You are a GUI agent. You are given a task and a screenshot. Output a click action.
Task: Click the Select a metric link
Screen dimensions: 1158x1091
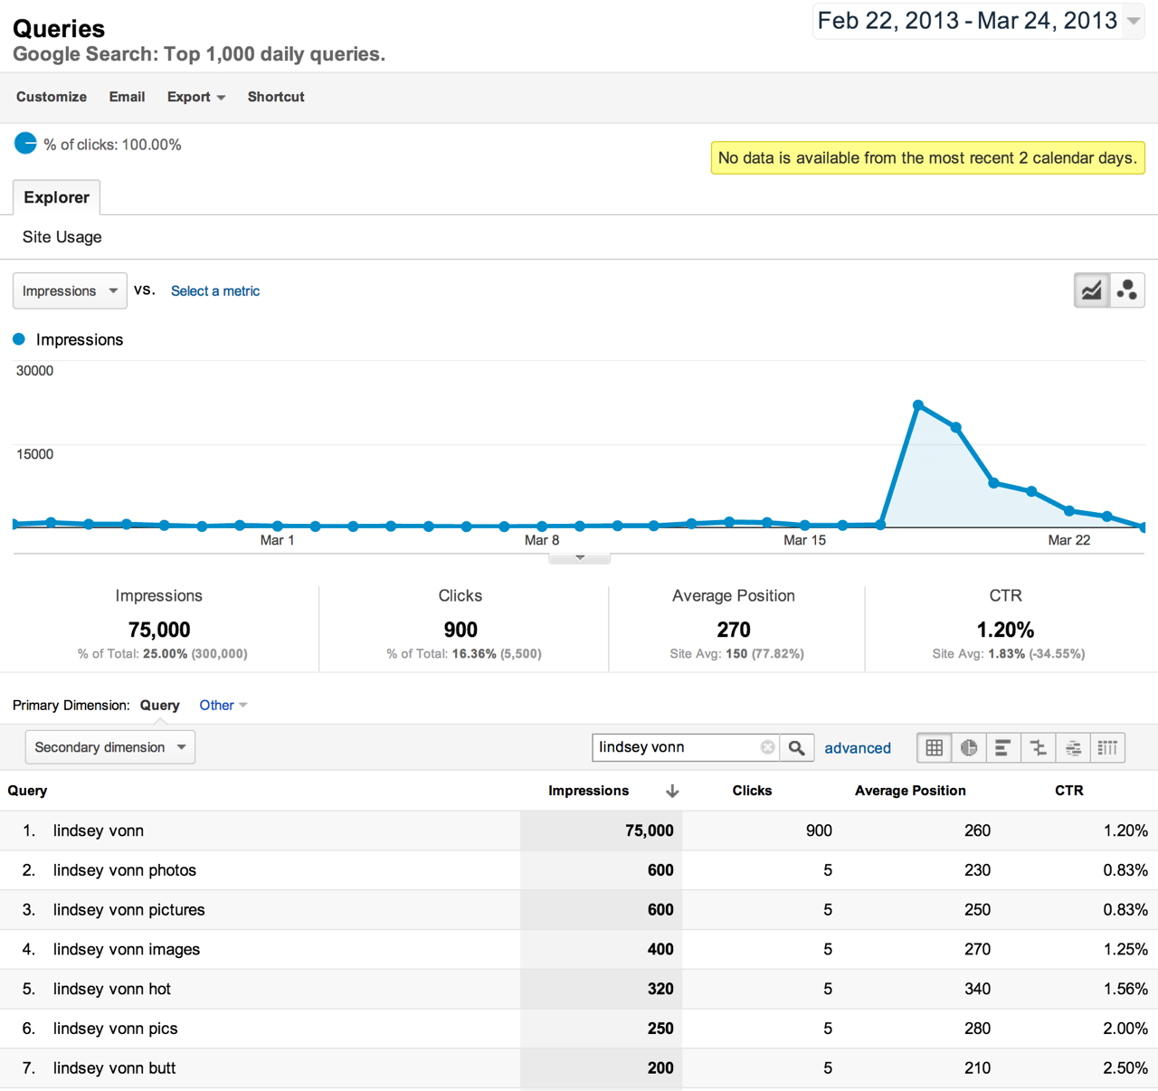[x=215, y=290]
